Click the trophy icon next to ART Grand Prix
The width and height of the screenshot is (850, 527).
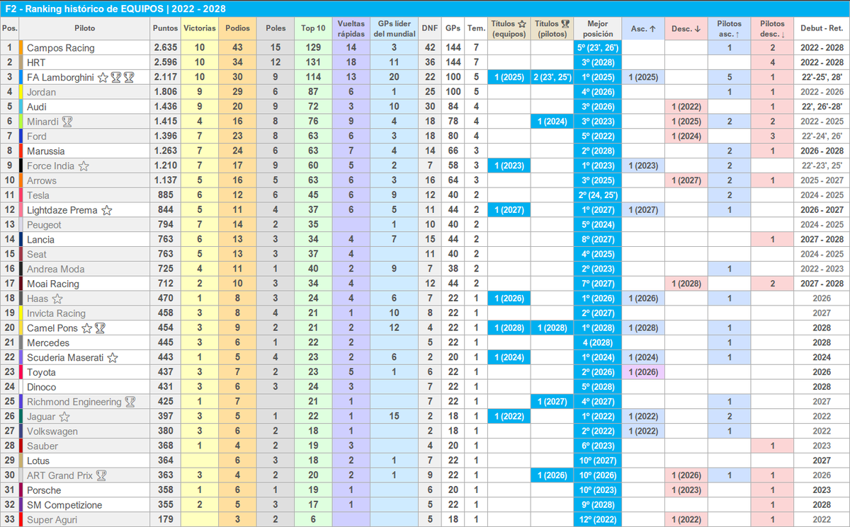pyautogui.click(x=101, y=475)
